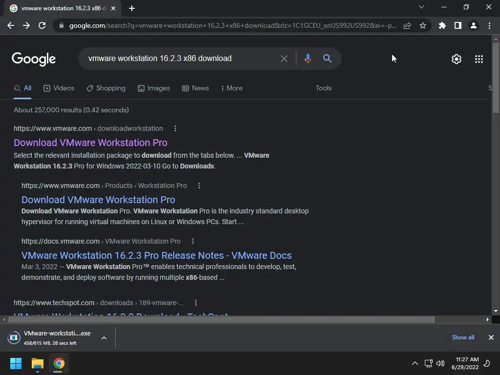The image size is (500, 375).
Task: Open the Chrome extensions puzzle icon
Action: click(x=442, y=25)
